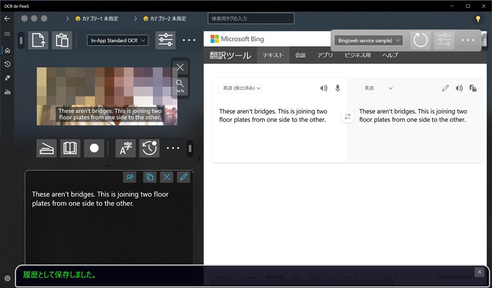Viewport: 492px width, 288px height.
Task: Select the アプリ tab
Action: pyautogui.click(x=325, y=55)
